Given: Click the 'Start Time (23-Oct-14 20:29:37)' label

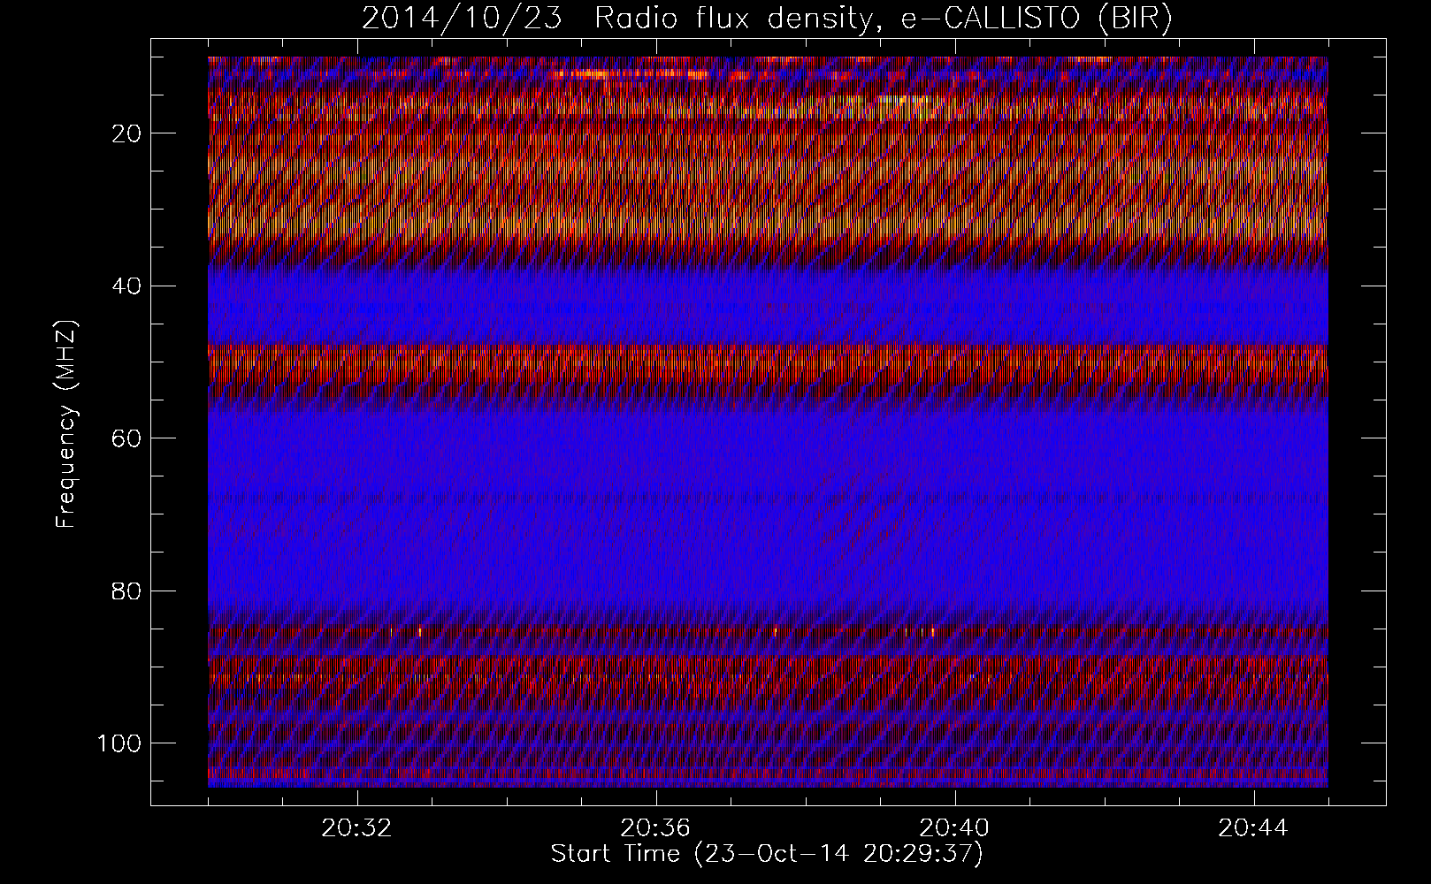Looking at the screenshot, I should (x=767, y=854).
